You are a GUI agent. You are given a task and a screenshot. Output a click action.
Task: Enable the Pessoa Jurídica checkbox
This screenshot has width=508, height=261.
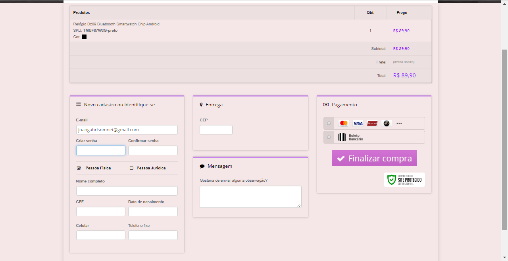[131, 168]
